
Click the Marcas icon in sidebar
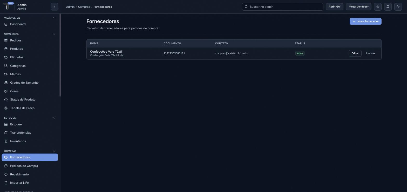click(x=6, y=74)
